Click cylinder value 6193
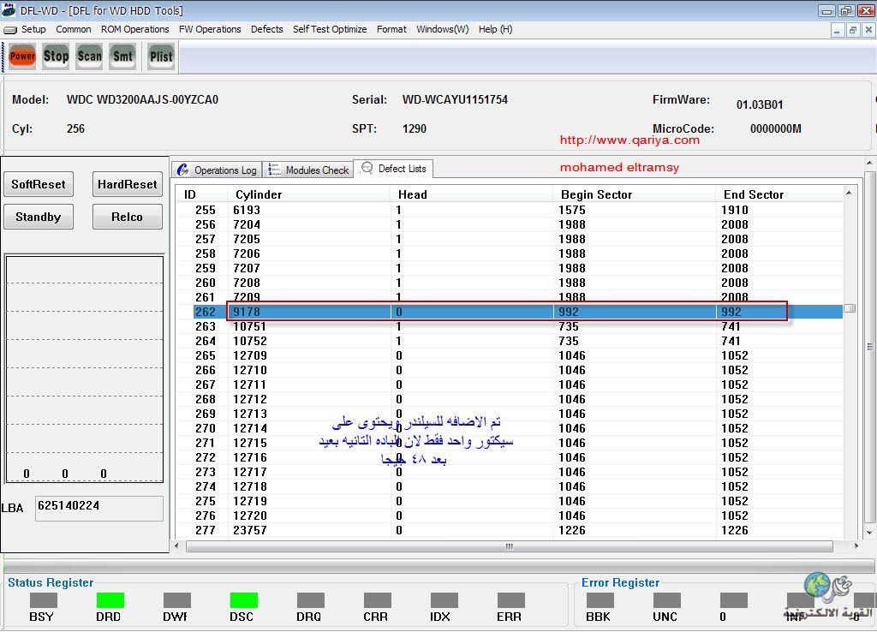877x632 pixels. tap(247, 210)
